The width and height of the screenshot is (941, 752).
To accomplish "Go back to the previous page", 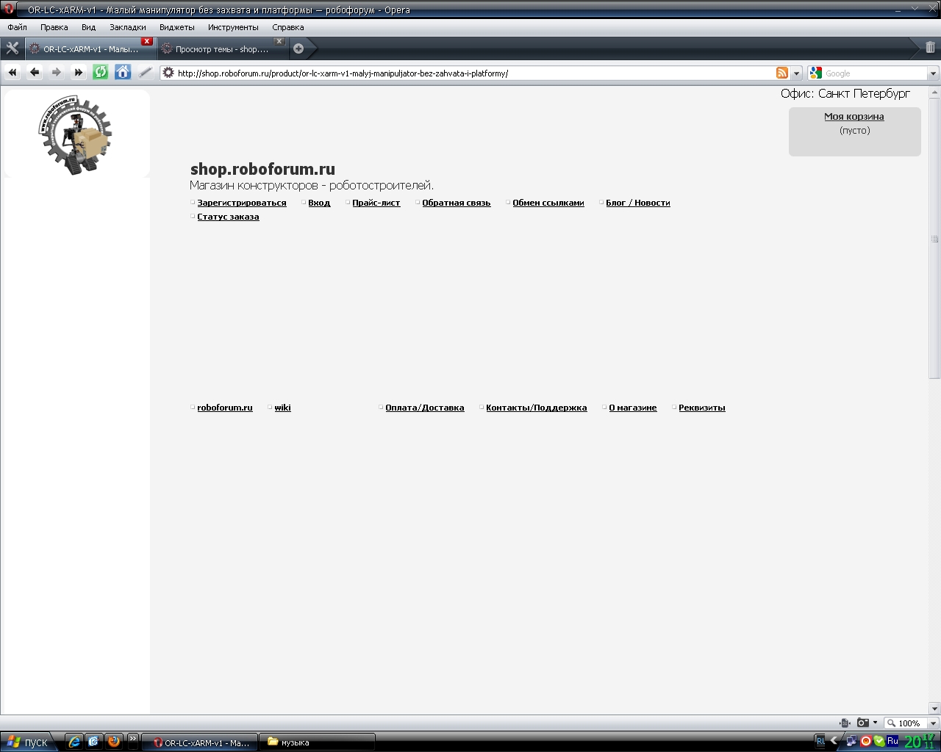I will click(x=35, y=73).
